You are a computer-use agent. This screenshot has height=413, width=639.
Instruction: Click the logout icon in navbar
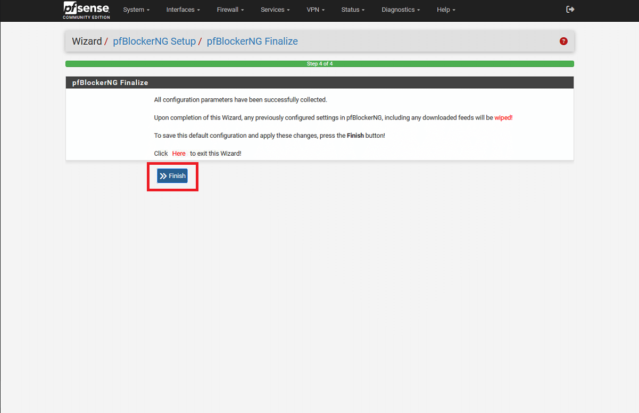pyautogui.click(x=570, y=10)
